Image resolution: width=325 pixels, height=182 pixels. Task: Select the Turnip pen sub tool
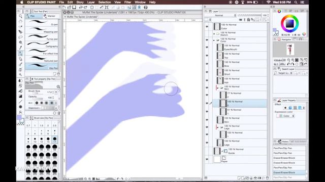[42, 37]
